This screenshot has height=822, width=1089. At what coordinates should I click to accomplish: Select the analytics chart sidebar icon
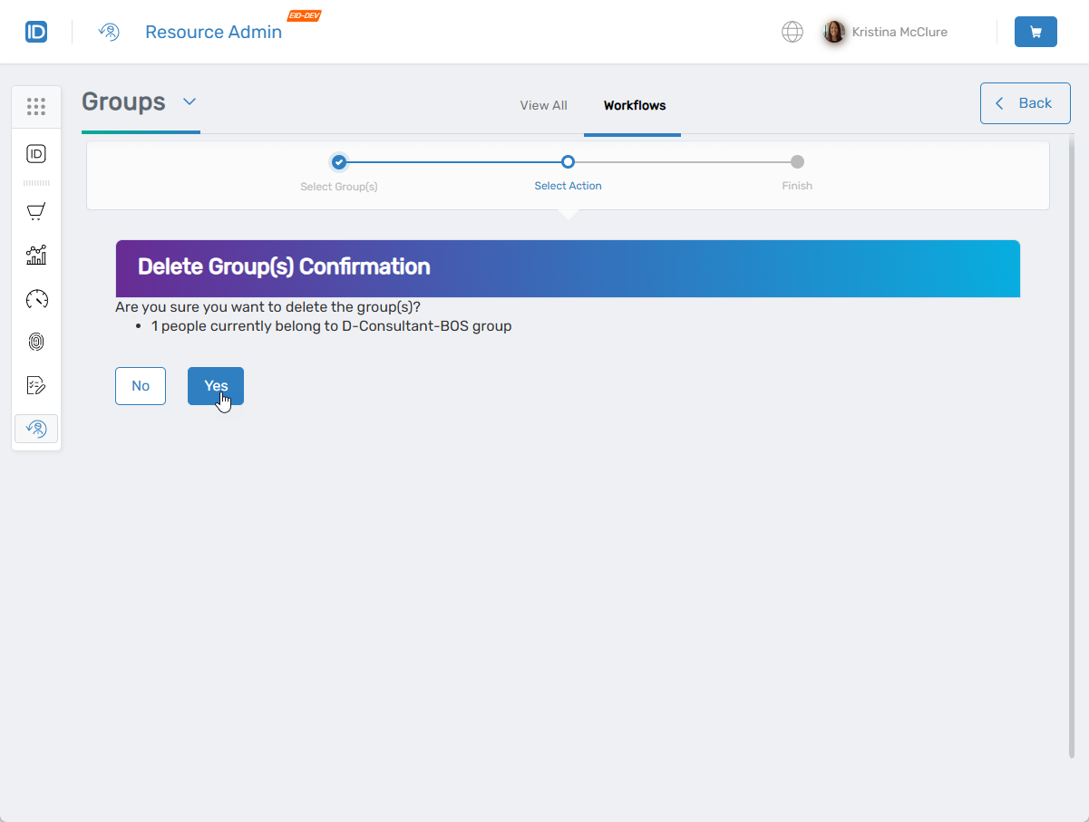point(36,255)
